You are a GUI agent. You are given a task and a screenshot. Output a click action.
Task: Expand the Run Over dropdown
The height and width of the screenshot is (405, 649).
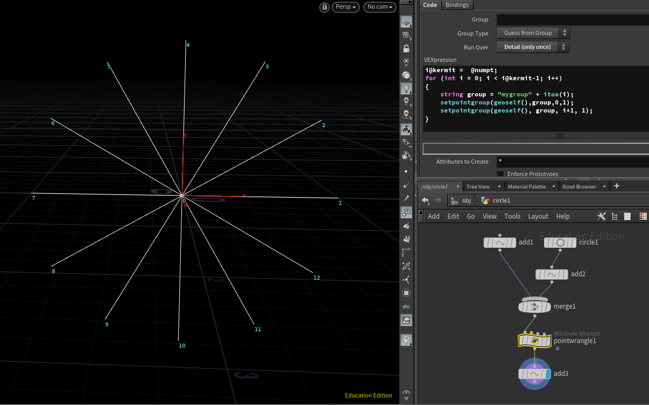[x=532, y=47]
